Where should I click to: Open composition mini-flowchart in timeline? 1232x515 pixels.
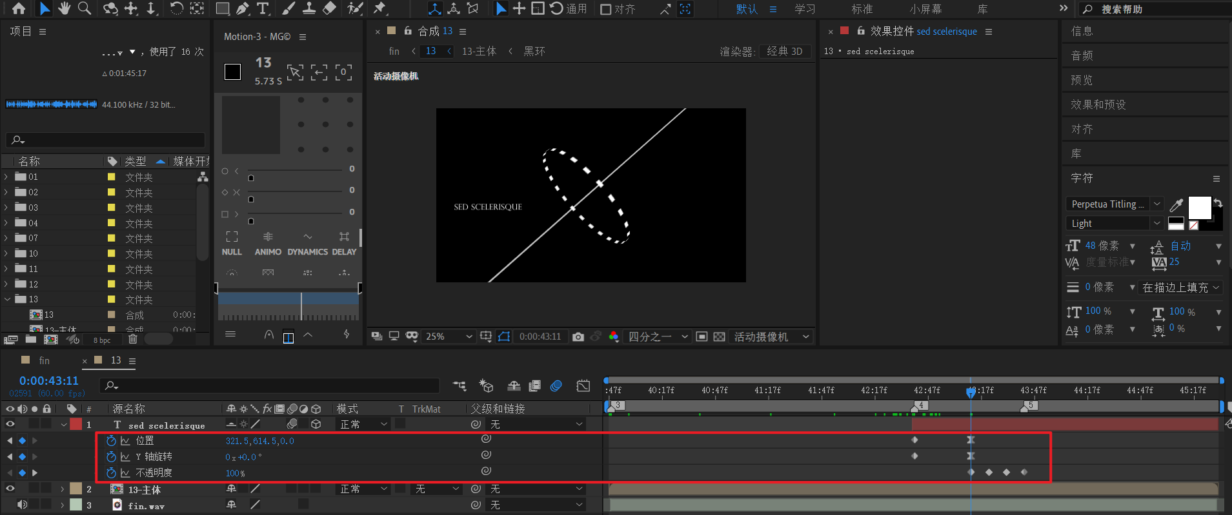459,385
